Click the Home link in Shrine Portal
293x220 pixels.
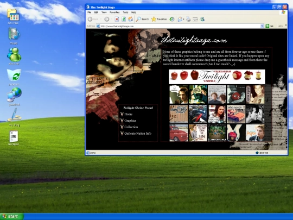128,114
